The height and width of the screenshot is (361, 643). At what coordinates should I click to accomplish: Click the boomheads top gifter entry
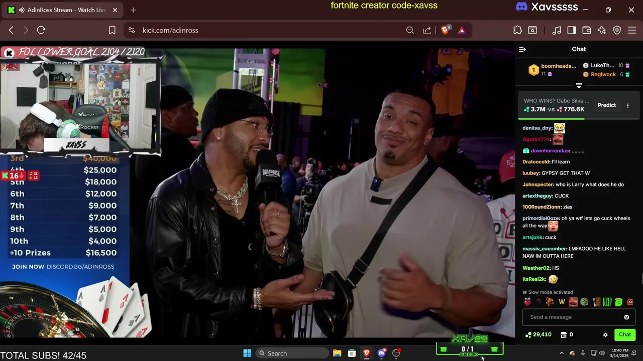[552, 70]
